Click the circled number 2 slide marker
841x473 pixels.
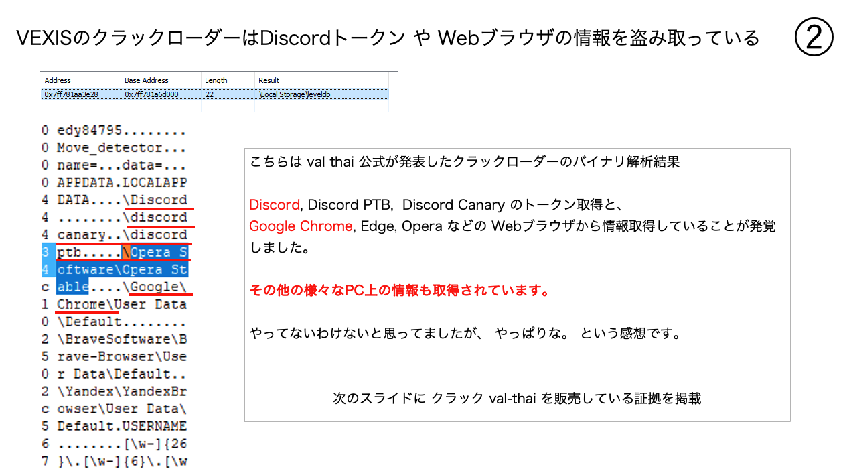pos(814,38)
